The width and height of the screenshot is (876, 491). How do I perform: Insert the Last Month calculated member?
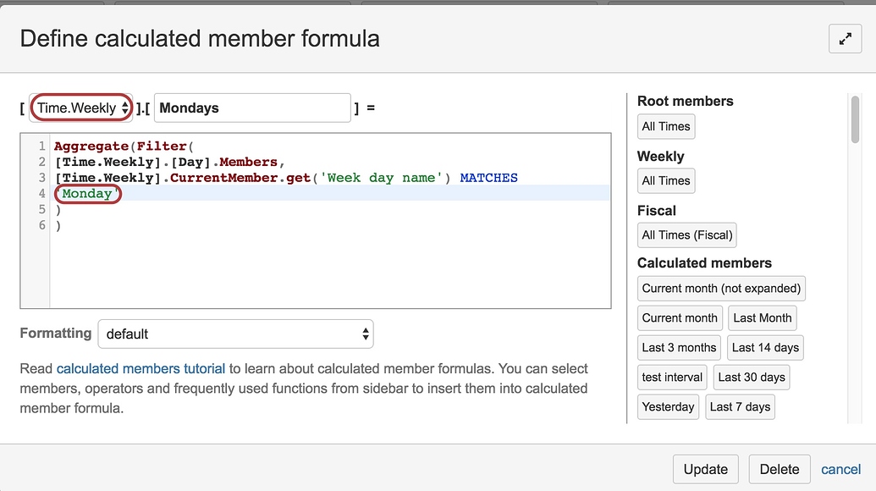pyautogui.click(x=762, y=317)
